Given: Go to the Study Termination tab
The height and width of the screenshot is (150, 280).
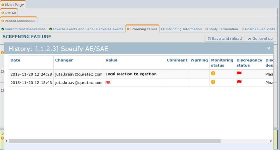Looking at the screenshot, I should (x=222, y=29).
